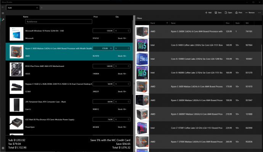Close the Build tab

(37, 8)
